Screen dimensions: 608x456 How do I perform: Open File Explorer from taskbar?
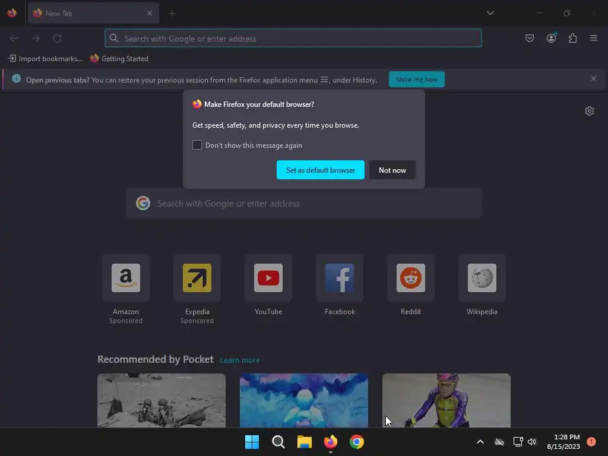point(305,442)
